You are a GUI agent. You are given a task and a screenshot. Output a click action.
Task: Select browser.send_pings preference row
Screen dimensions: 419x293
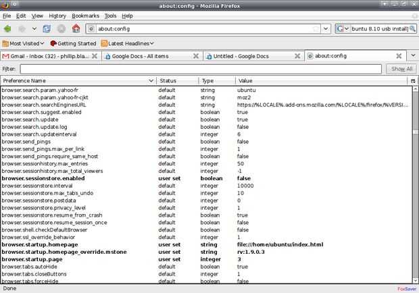pos(206,141)
